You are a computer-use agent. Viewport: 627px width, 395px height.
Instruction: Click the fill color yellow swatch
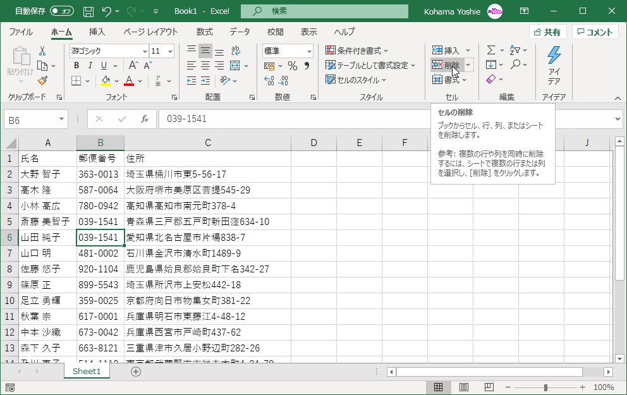click(x=106, y=81)
